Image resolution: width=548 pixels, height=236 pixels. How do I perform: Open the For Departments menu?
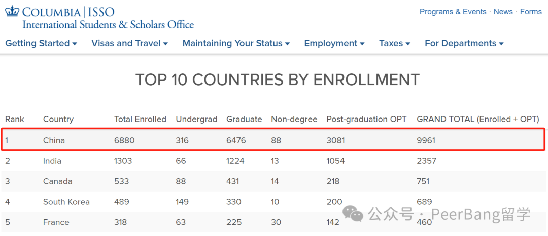464,43
